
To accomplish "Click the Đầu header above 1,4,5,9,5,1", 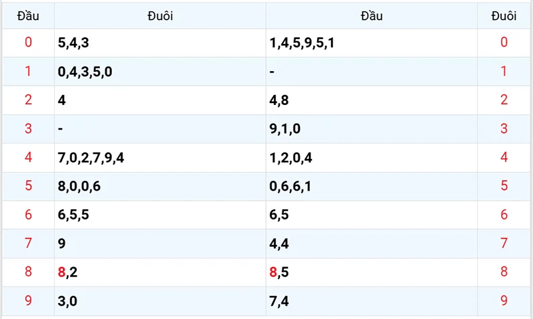I will point(371,16).
